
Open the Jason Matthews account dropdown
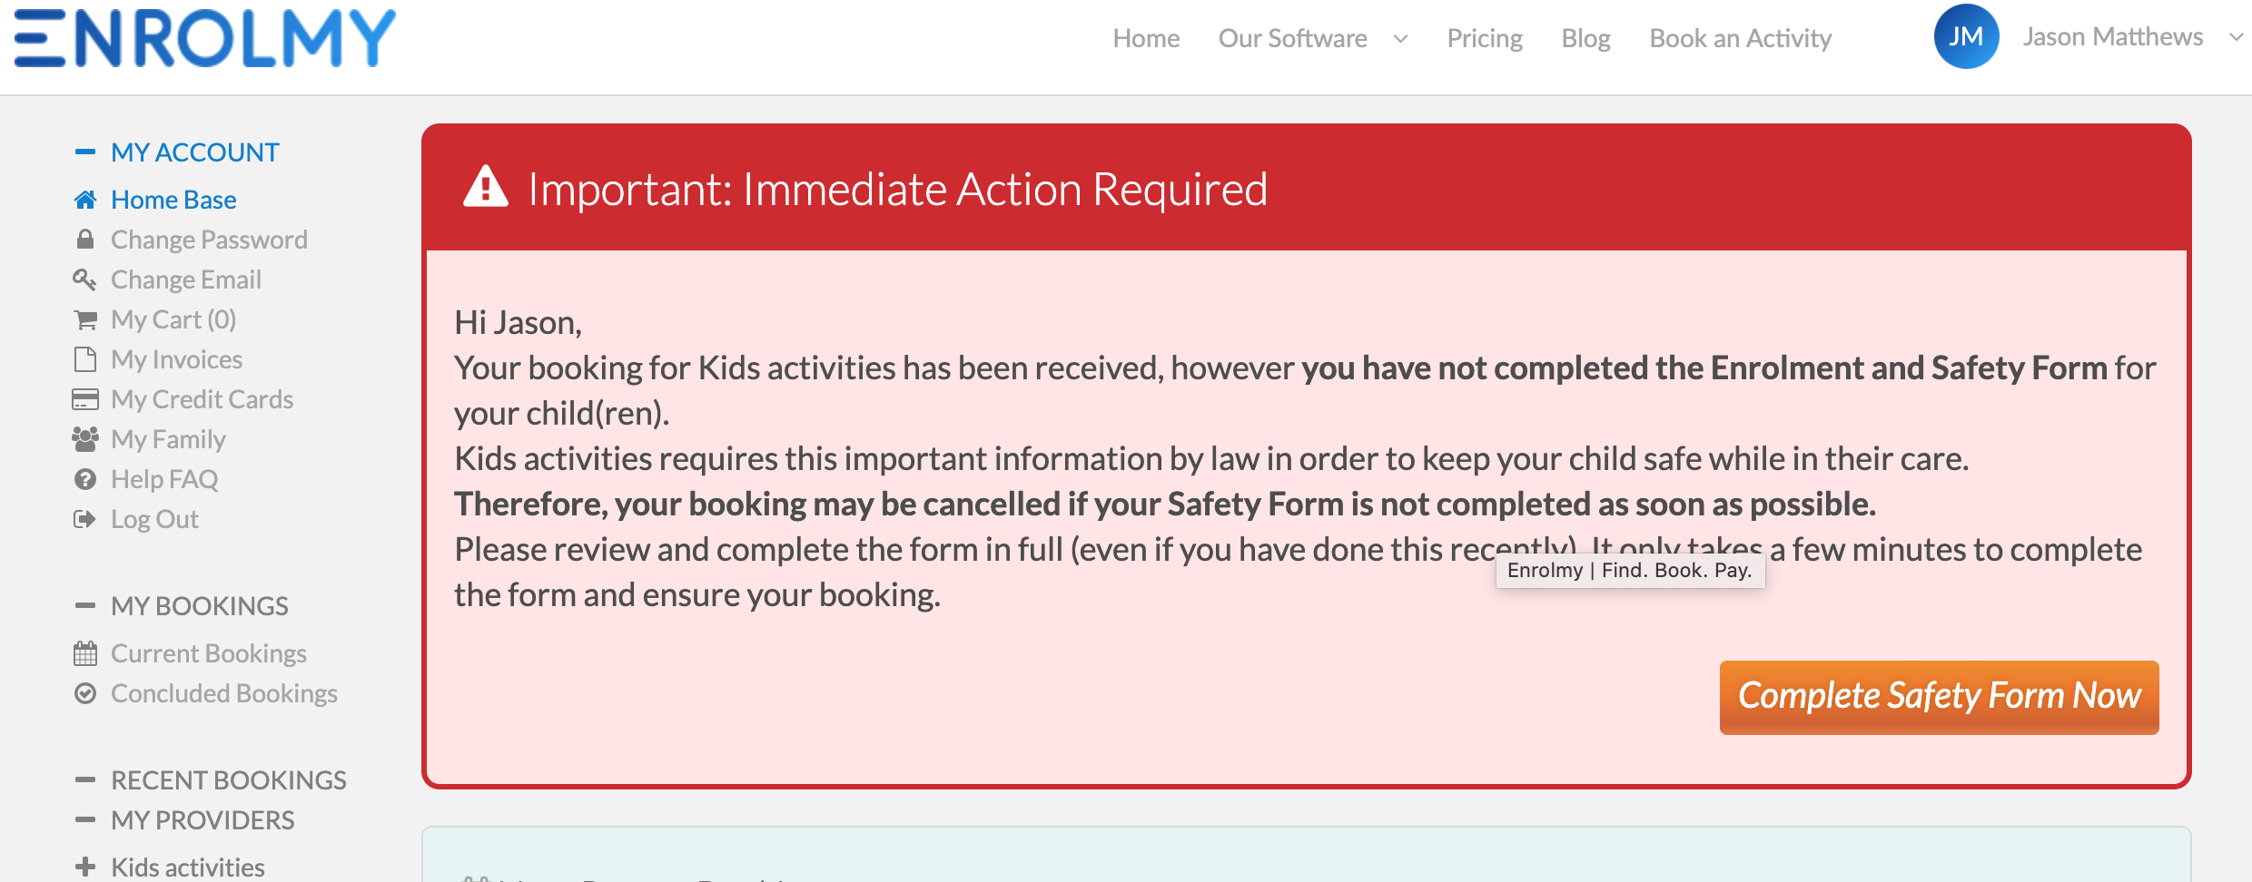[x=2236, y=37]
